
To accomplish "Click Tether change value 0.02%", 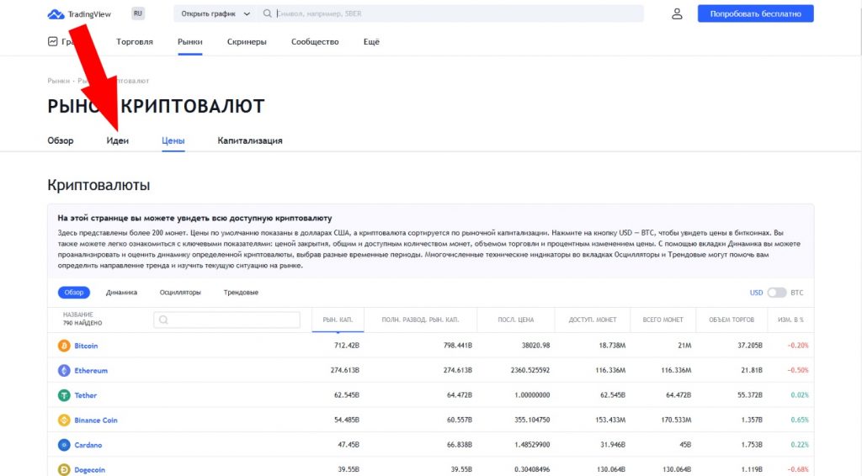I will click(800, 394).
